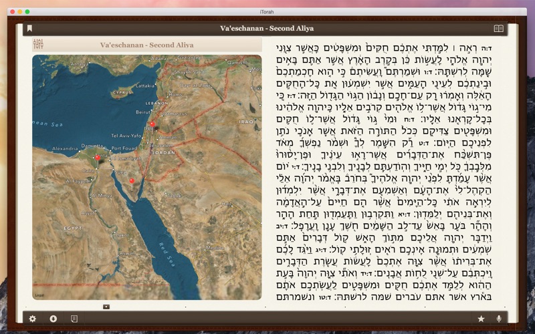Click the Legal link on map
This screenshot has width=535, height=334.
coord(39,295)
